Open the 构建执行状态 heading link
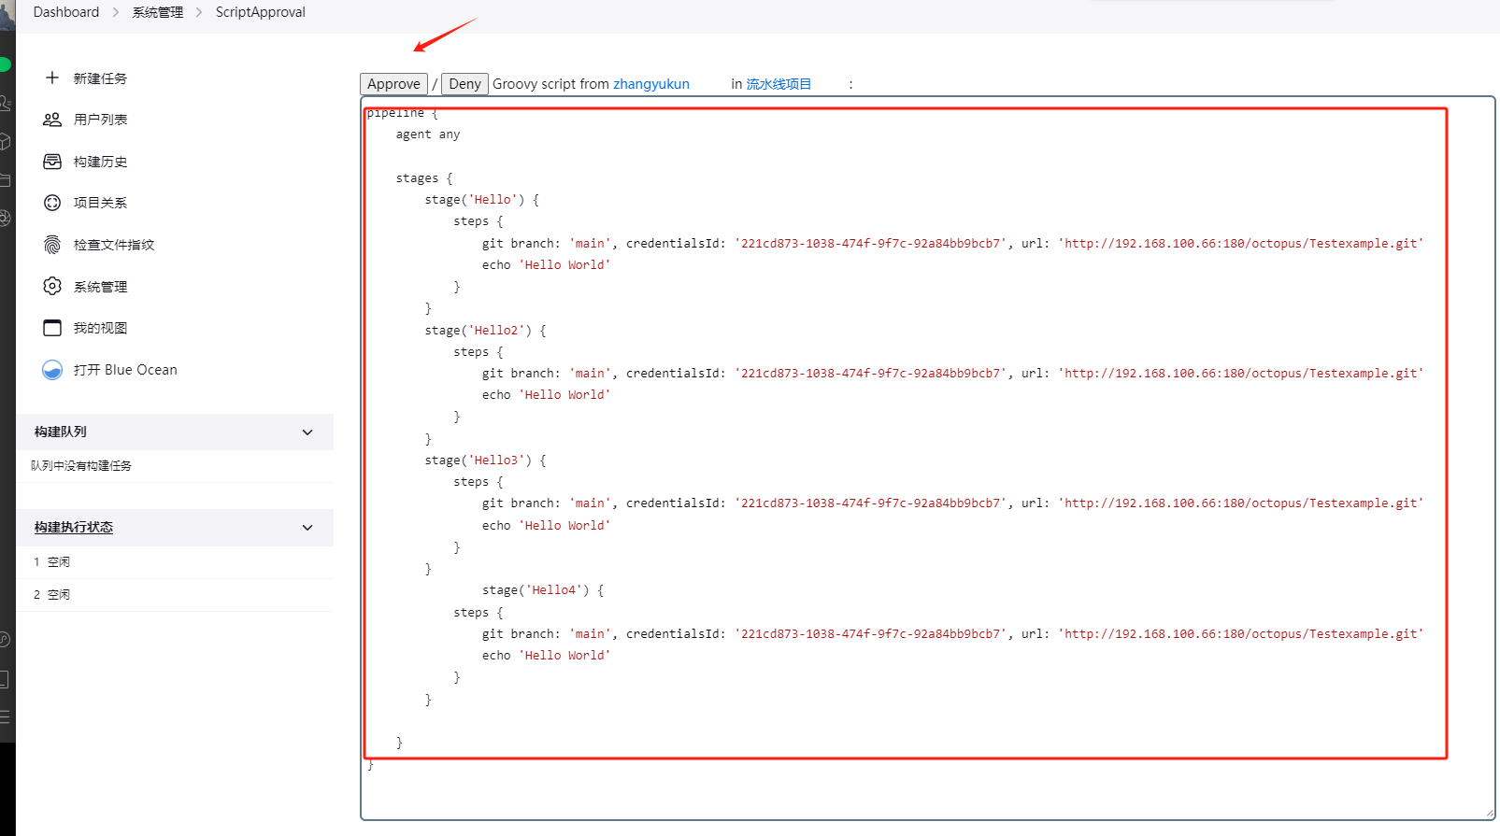The width and height of the screenshot is (1500, 836). click(x=74, y=528)
